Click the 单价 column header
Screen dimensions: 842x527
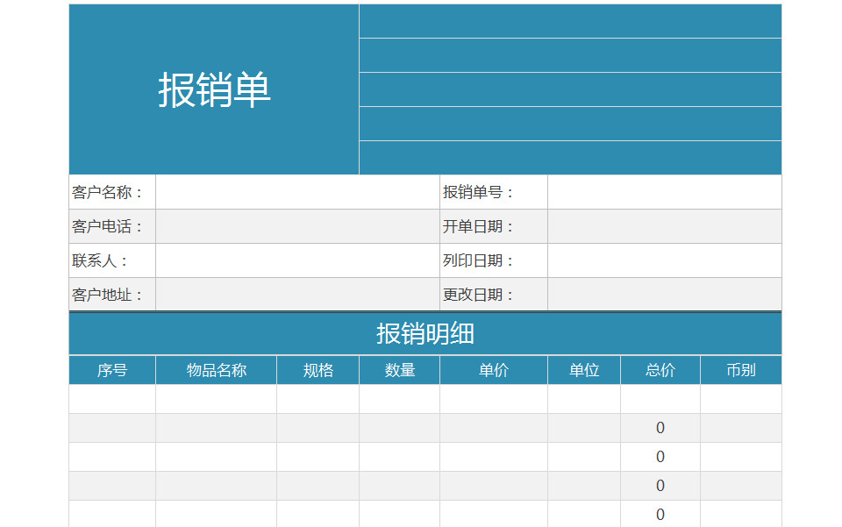pyautogui.click(x=494, y=370)
